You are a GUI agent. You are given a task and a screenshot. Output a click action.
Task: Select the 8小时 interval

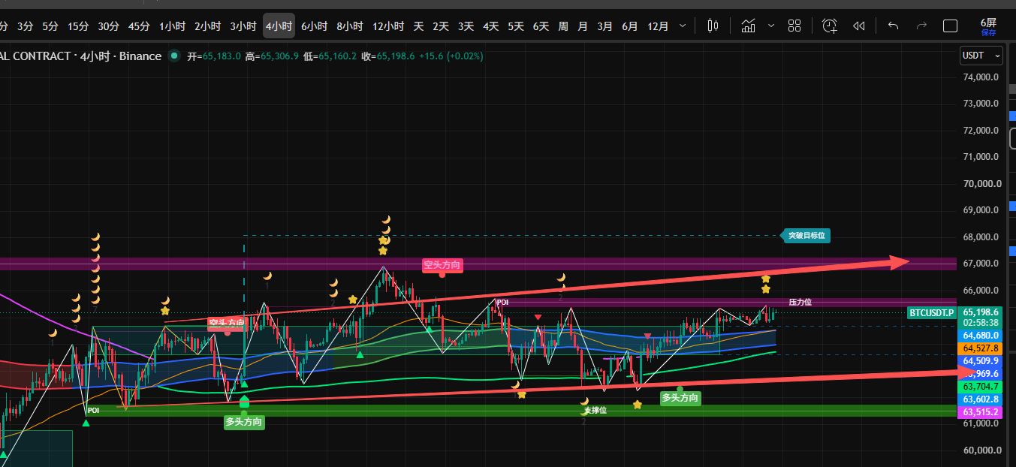click(x=350, y=26)
